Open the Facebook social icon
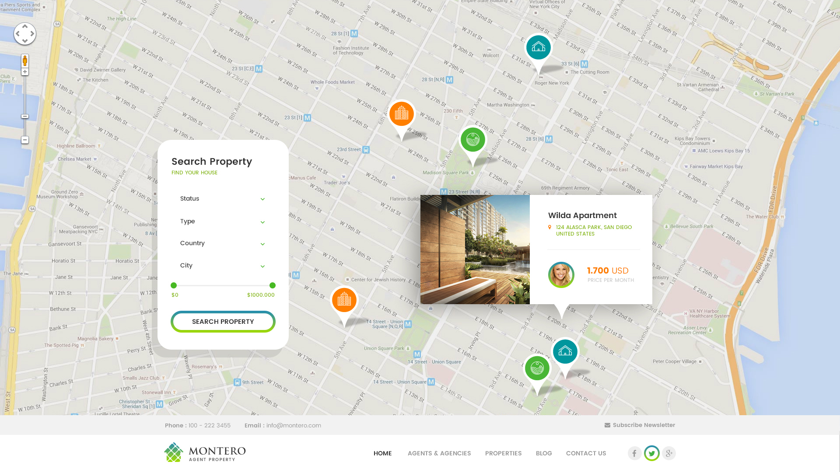 coord(634,453)
